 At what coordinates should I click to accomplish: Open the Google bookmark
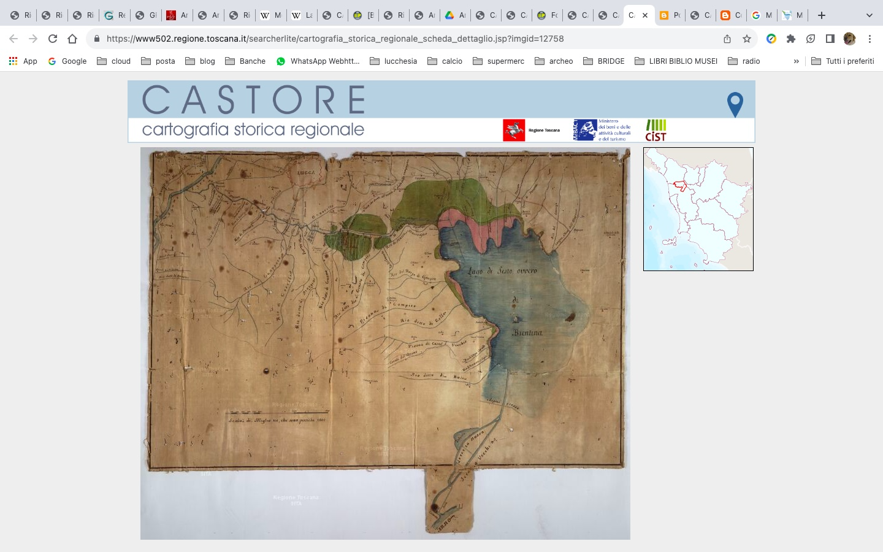pos(67,61)
